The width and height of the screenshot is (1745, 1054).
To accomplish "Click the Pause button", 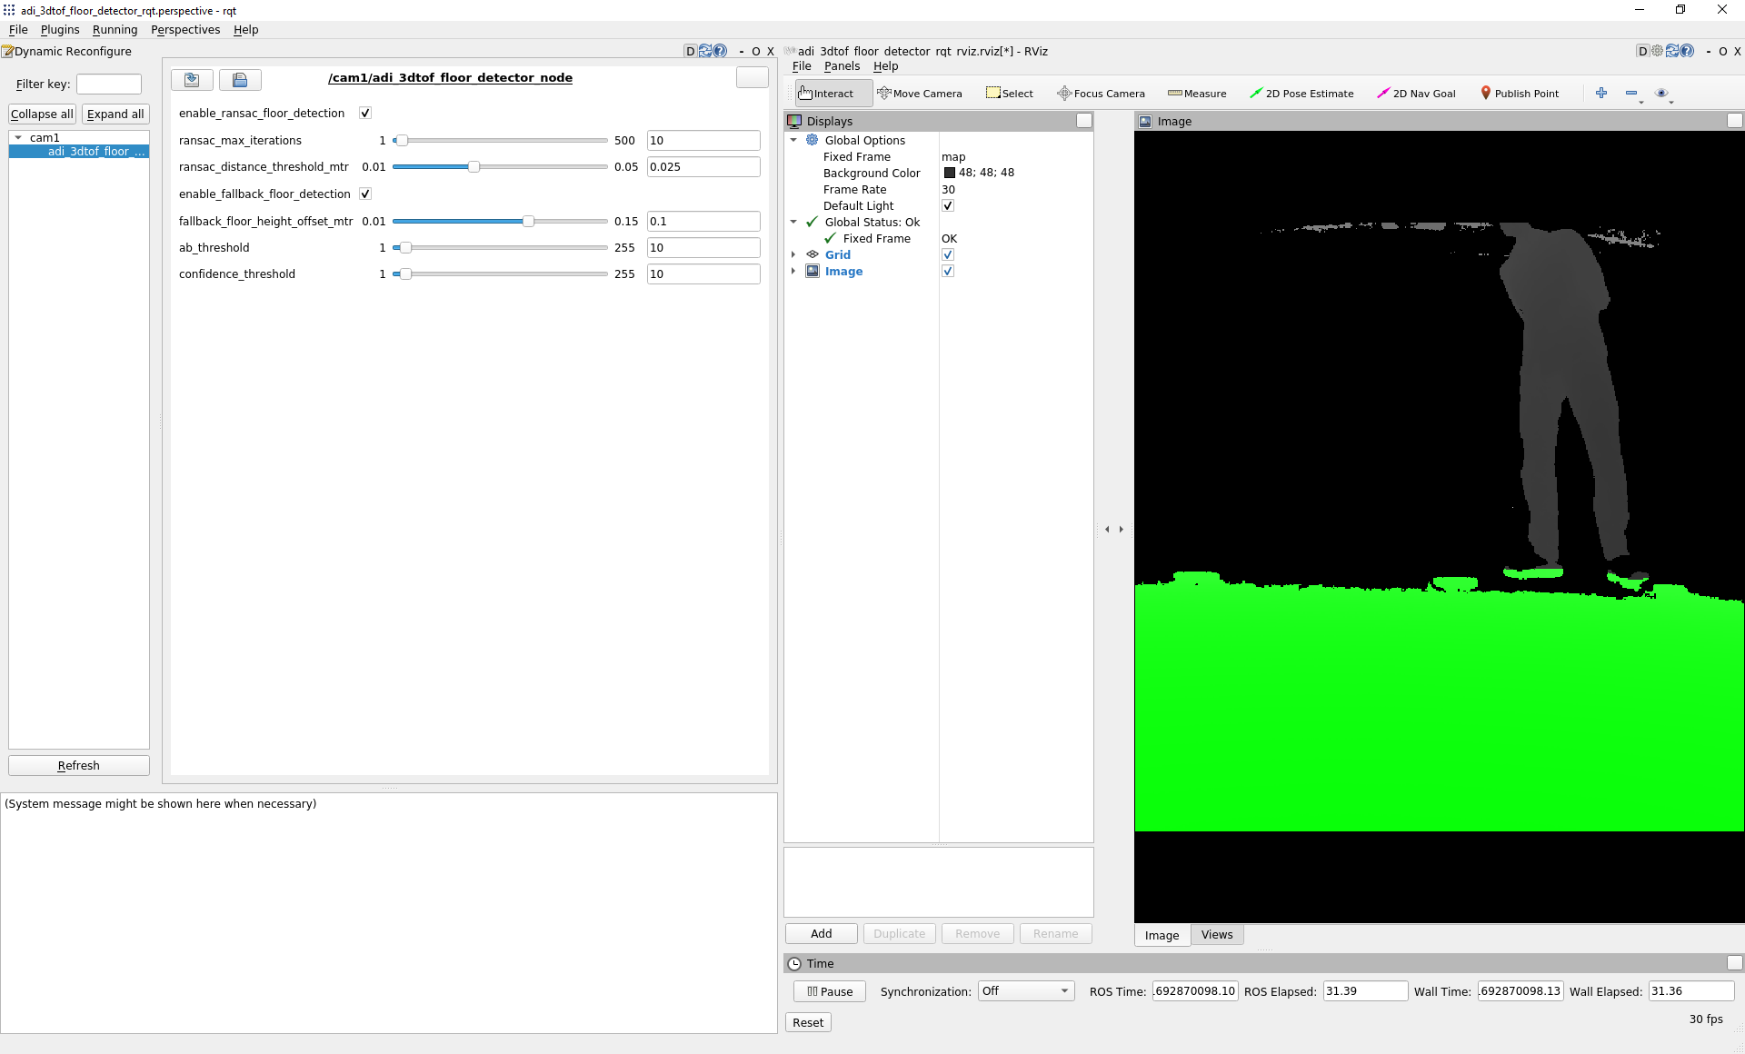I will point(829,991).
